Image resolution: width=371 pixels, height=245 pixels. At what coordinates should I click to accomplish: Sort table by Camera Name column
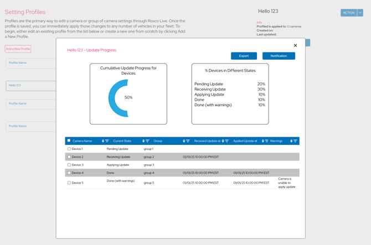(x=103, y=141)
